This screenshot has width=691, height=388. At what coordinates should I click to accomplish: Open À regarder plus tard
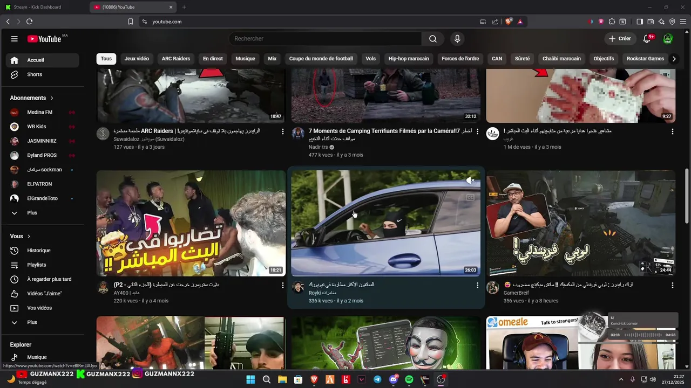[x=42, y=279]
